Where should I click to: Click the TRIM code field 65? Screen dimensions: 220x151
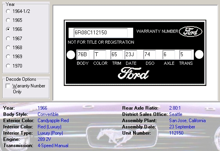click(x=117, y=55)
